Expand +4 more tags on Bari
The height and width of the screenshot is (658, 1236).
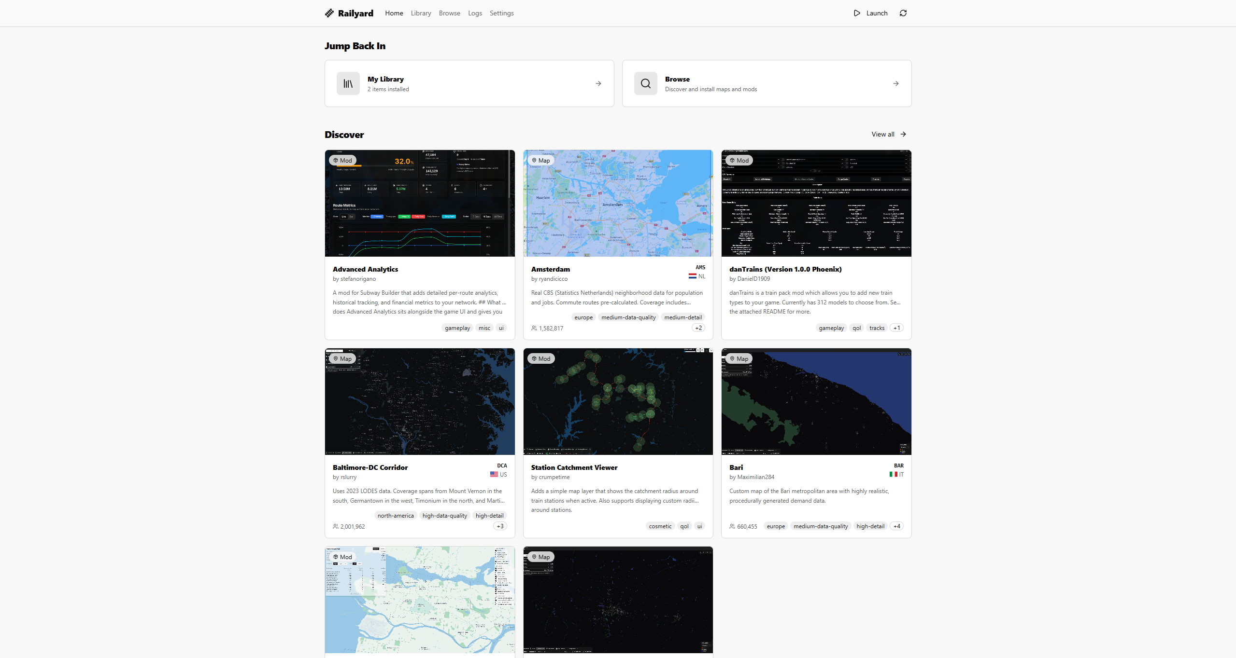[x=896, y=526]
